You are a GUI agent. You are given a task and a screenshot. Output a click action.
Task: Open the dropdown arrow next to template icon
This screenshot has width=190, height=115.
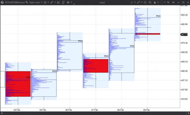48,2
